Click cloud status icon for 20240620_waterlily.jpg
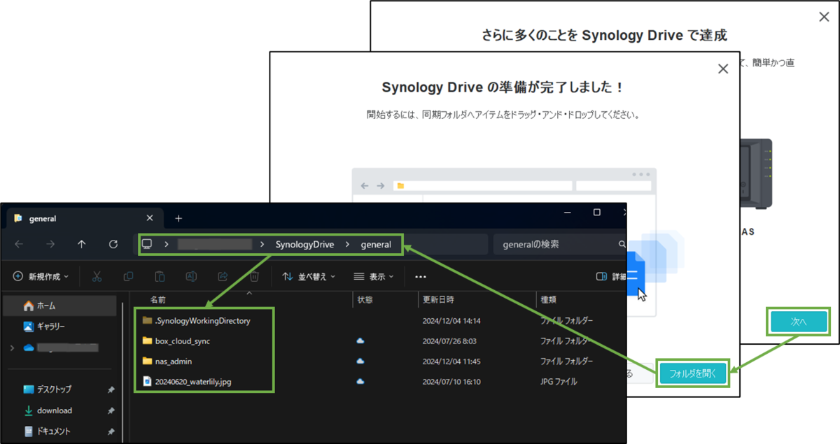Viewport: 840px width, 444px height. click(360, 381)
